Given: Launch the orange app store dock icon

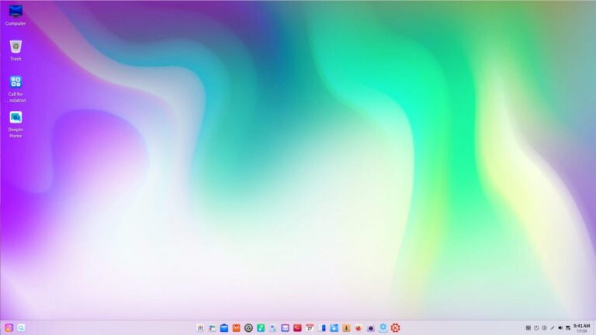Looking at the screenshot, I should pos(237,328).
